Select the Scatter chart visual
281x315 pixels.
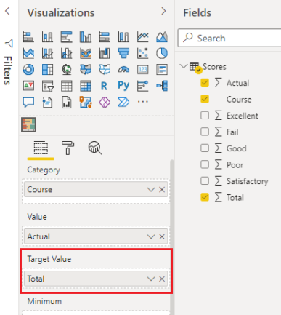(143, 53)
